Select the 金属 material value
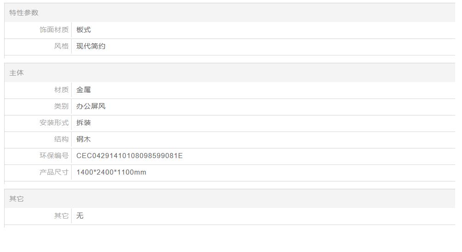462x252 pixels. (84, 90)
